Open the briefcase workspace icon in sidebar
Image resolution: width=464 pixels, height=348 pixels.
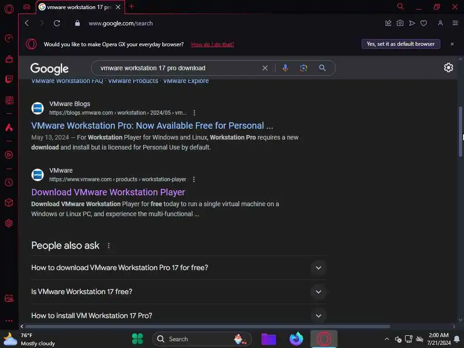coord(9,59)
